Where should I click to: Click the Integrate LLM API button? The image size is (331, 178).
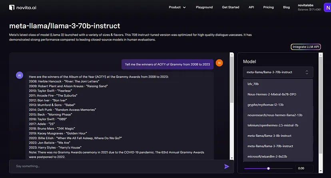(x=306, y=47)
